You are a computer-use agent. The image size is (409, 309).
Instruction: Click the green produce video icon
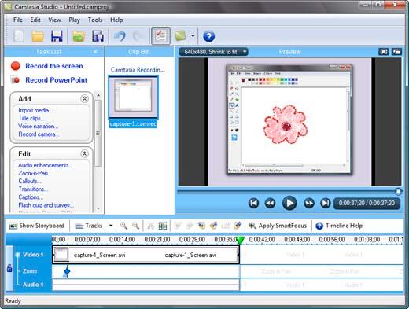point(180,36)
